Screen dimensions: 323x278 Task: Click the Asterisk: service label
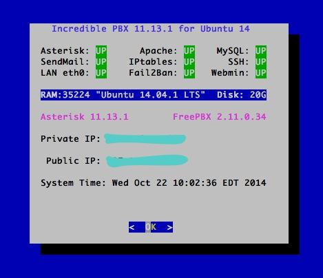click(x=65, y=51)
